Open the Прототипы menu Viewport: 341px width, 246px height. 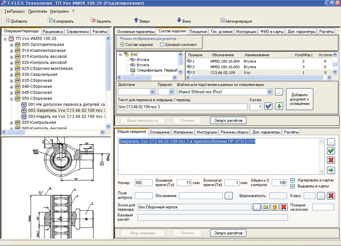click(38, 12)
